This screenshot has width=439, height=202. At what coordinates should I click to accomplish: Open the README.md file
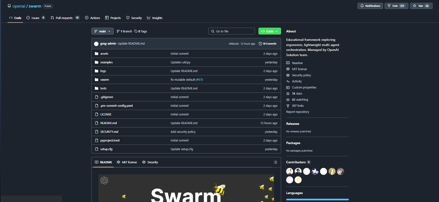[x=109, y=123]
